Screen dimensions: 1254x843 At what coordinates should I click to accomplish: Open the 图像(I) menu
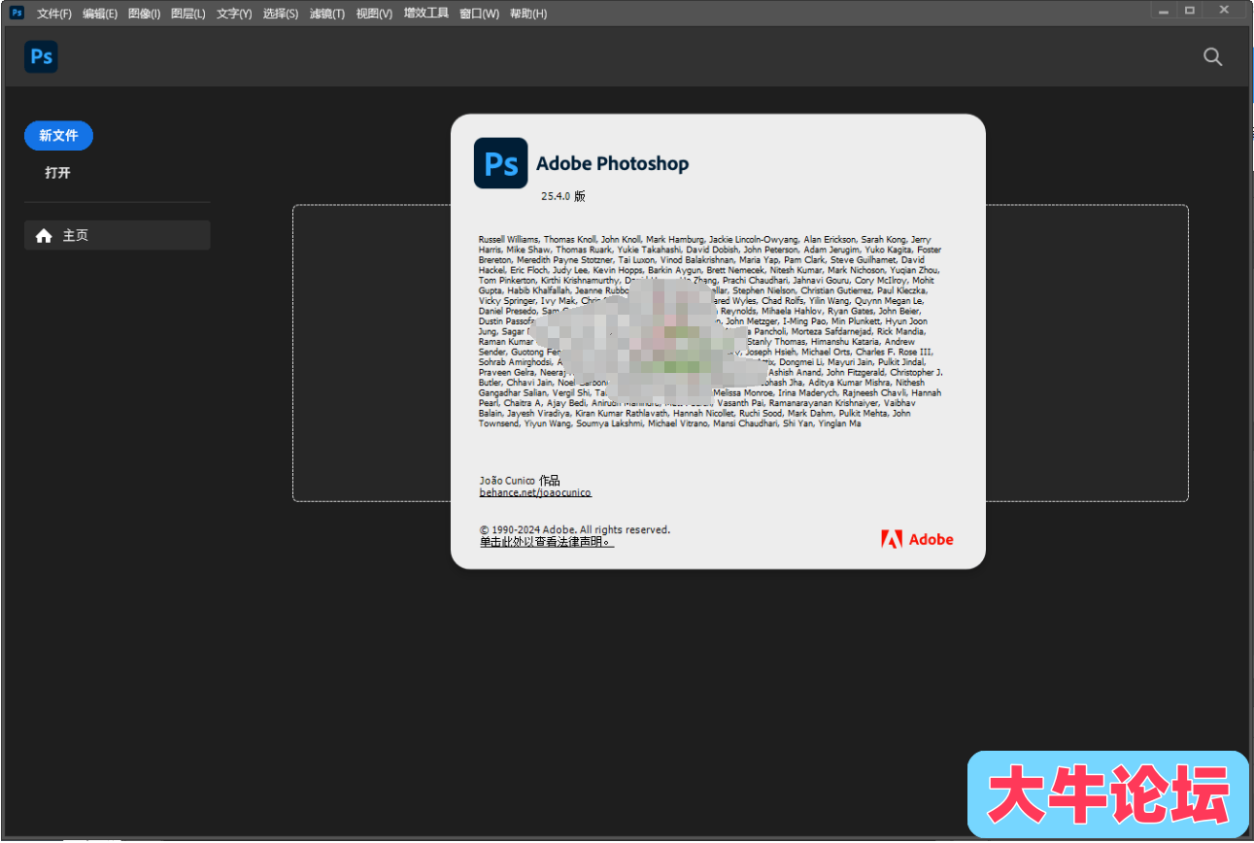144,14
